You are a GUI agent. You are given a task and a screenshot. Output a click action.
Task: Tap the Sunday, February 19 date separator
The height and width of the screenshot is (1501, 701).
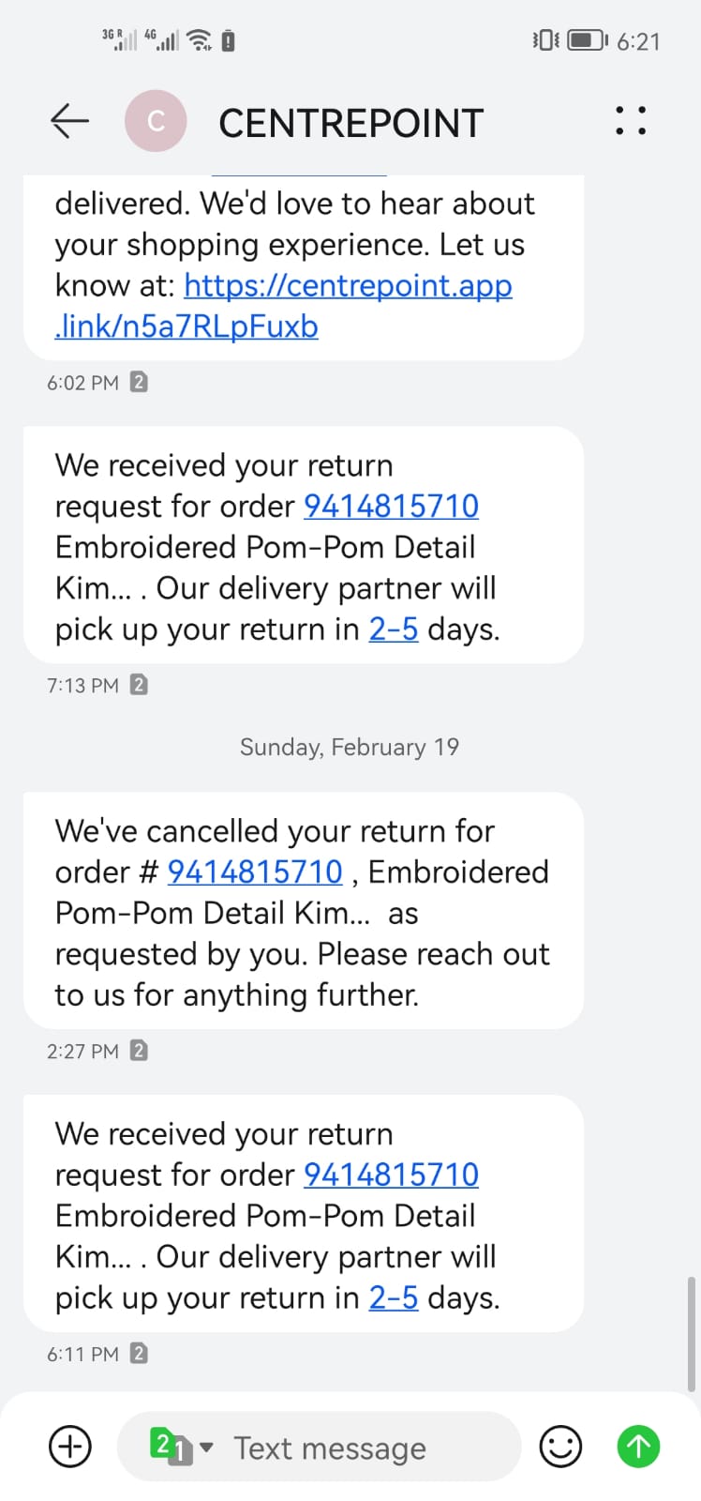(x=350, y=747)
